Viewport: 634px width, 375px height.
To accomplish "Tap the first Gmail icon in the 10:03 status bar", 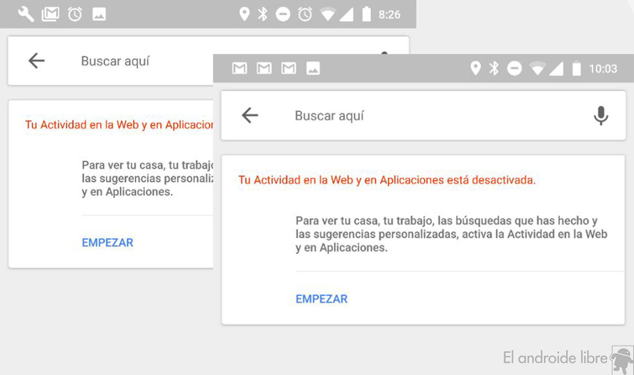I will pos(239,69).
